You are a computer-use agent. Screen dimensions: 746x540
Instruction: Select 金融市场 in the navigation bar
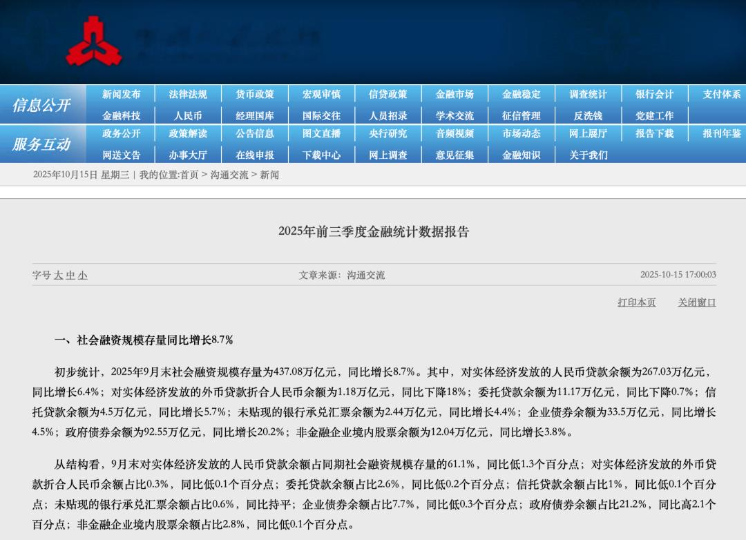pyautogui.click(x=455, y=95)
